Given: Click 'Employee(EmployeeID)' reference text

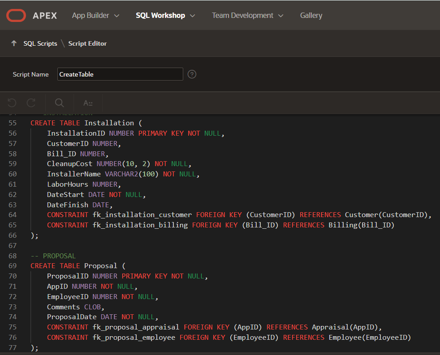Looking at the screenshot, I should 370,338.
